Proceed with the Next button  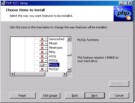[95, 96]
